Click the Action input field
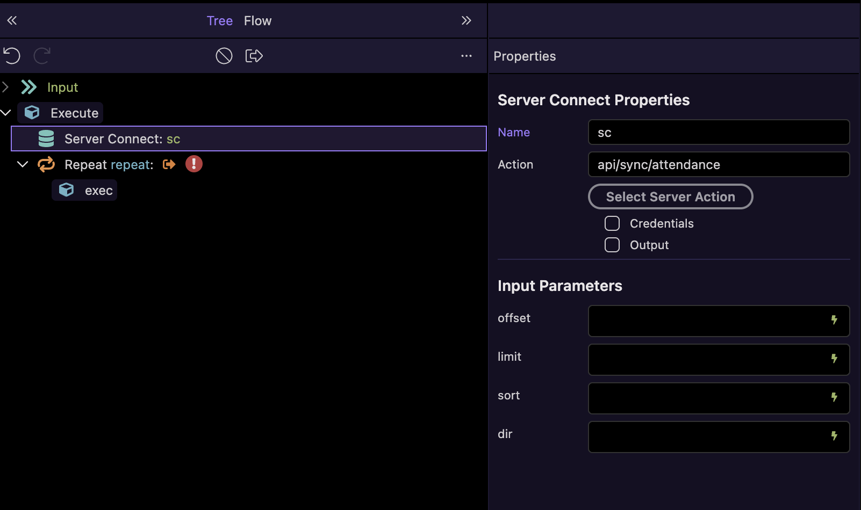The width and height of the screenshot is (861, 510). (719, 164)
